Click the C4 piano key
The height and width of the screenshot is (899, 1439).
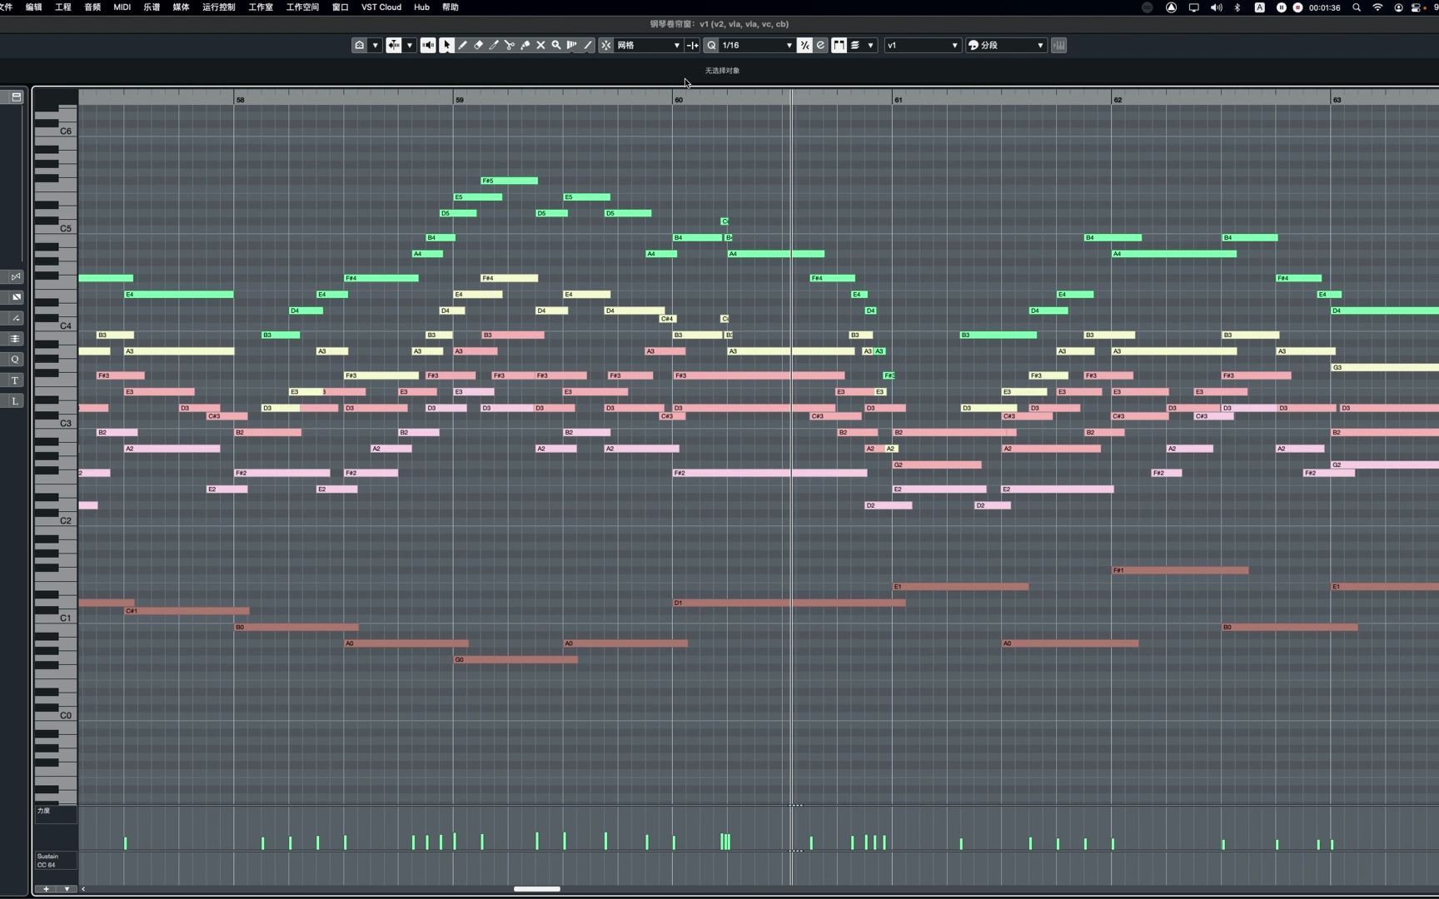tap(56, 325)
